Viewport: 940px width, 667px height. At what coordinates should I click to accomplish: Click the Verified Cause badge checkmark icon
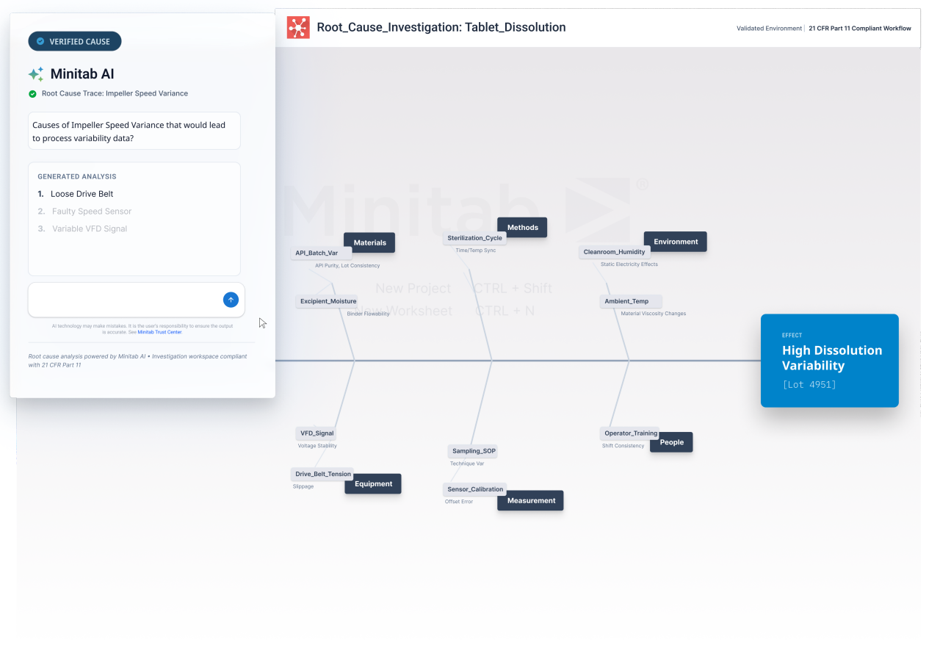pos(40,42)
